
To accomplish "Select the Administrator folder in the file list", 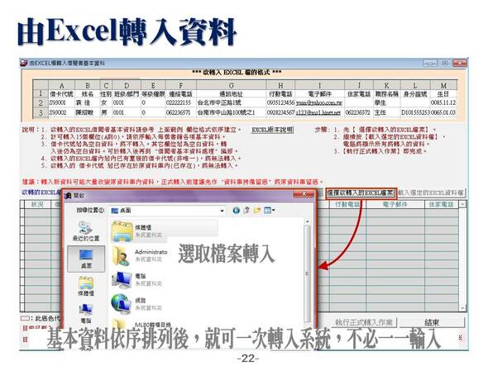I will [x=140, y=255].
